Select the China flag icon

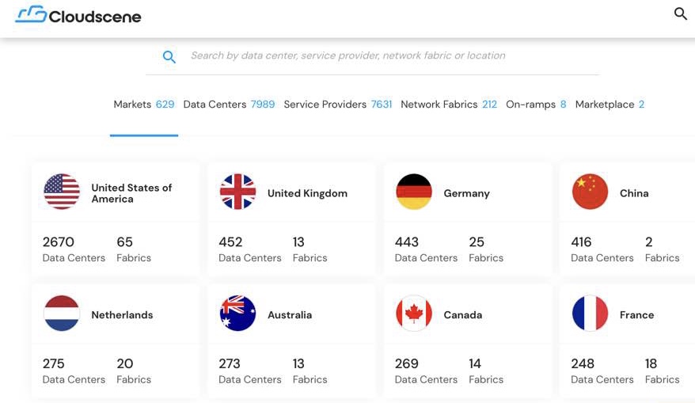pyautogui.click(x=590, y=192)
